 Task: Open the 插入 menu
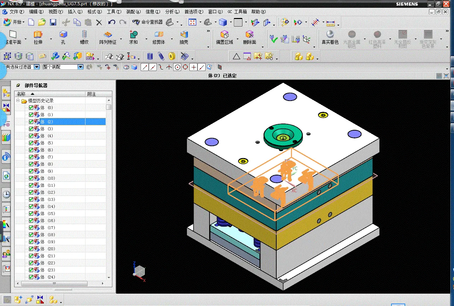click(75, 12)
